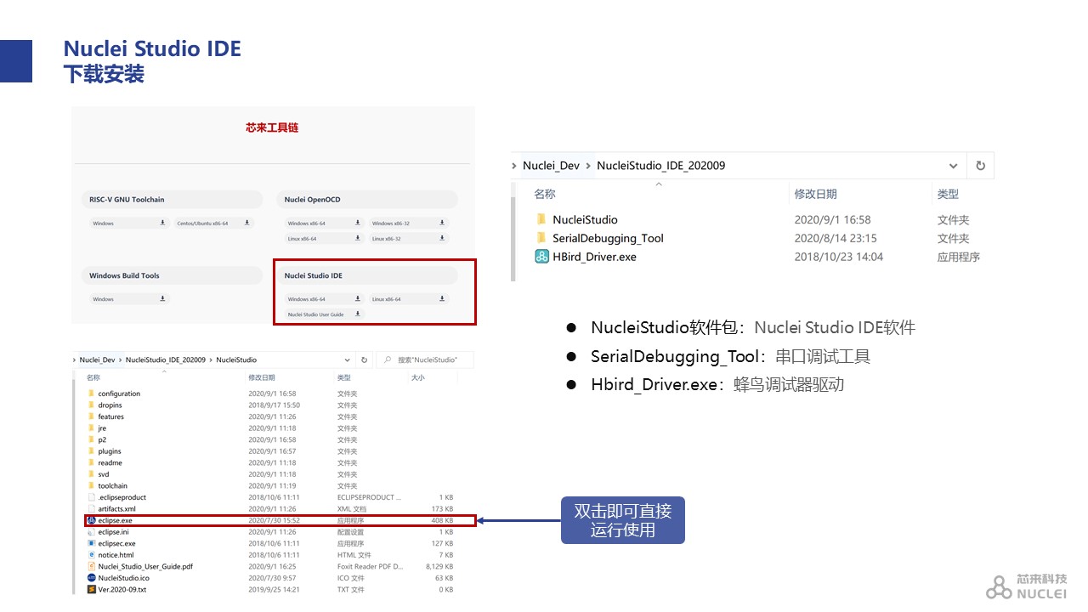This screenshot has width=1088, height=612.
Task: Download Nuclei Studio IDE Linux x86-64
Action: pos(442,299)
